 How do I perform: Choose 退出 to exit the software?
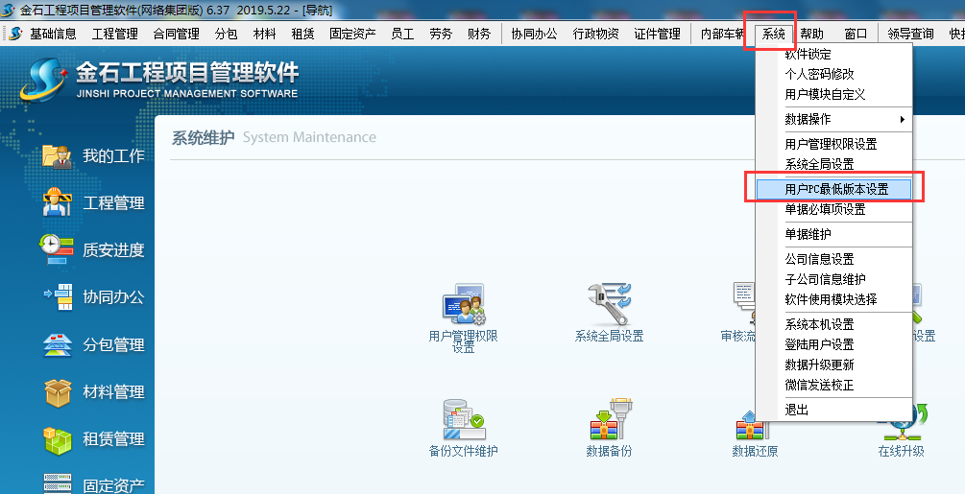tap(797, 410)
